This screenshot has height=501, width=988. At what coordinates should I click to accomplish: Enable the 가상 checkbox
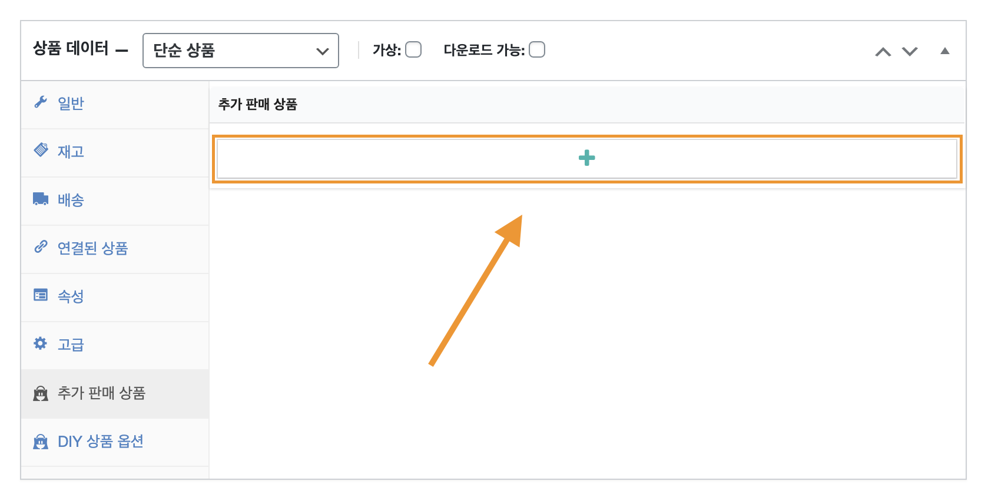click(x=413, y=50)
